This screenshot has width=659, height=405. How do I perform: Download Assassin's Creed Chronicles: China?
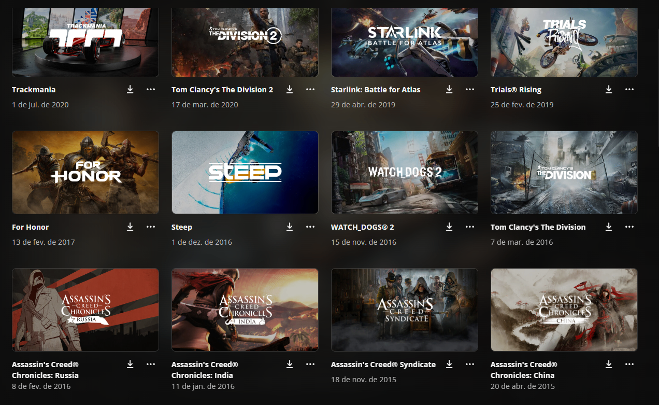(x=609, y=365)
